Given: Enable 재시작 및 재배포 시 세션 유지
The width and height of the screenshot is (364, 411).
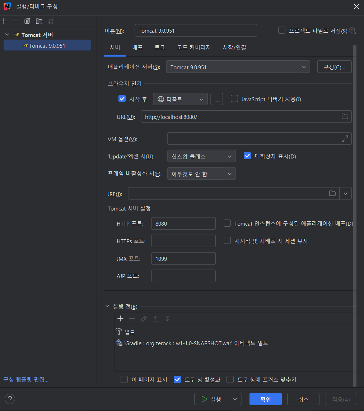Looking at the screenshot, I should (227, 240).
